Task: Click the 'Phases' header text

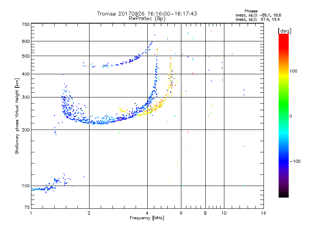Action: tap(251, 11)
